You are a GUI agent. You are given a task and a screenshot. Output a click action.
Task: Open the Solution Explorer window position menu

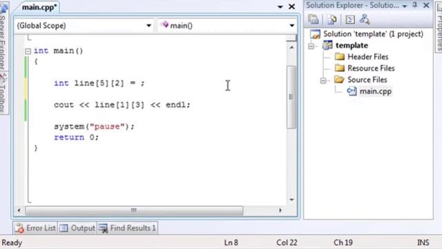click(x=405, y=6)
